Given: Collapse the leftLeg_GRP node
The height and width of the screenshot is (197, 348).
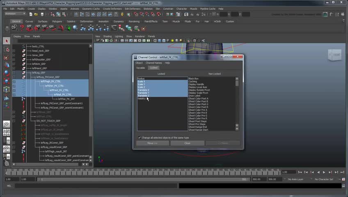Looking at the screenshot, I should coord(14,73).
